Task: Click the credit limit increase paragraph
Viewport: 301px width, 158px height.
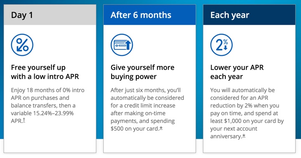Action: [x=147, y=109]
